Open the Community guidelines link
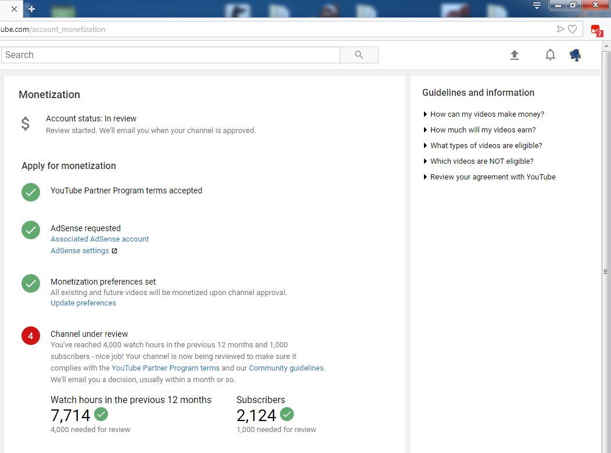Image resolution: width=611 pixels, height=453 pixels. tap(286, 368)
